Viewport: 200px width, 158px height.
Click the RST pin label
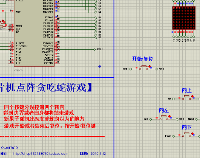[18, 12]
